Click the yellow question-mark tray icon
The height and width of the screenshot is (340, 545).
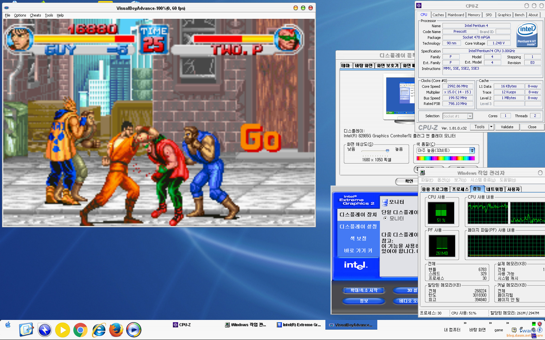[x=514, y=330]
